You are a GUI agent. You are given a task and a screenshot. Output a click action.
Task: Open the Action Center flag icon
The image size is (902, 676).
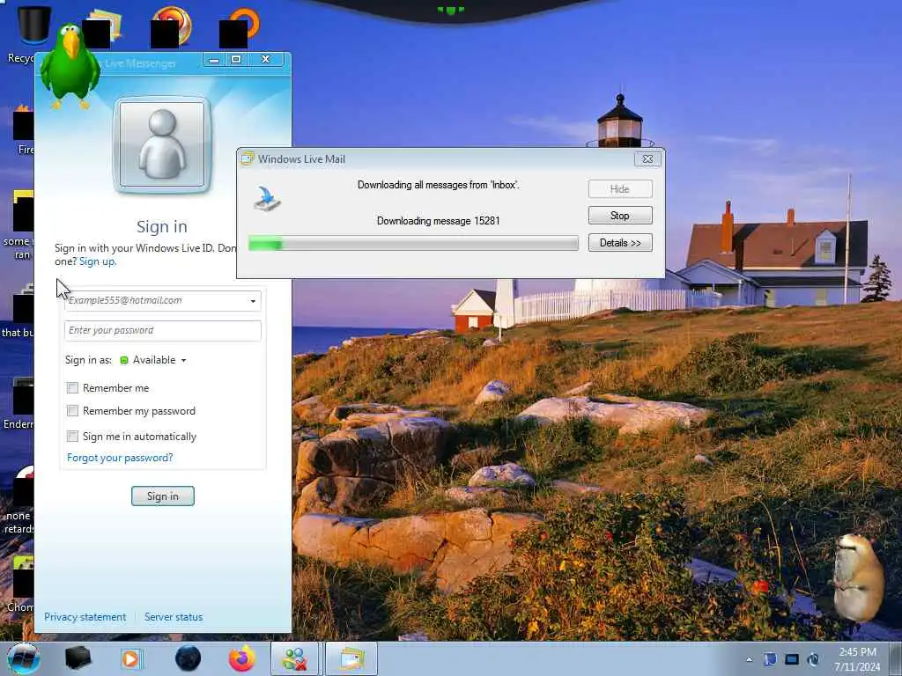770,658
